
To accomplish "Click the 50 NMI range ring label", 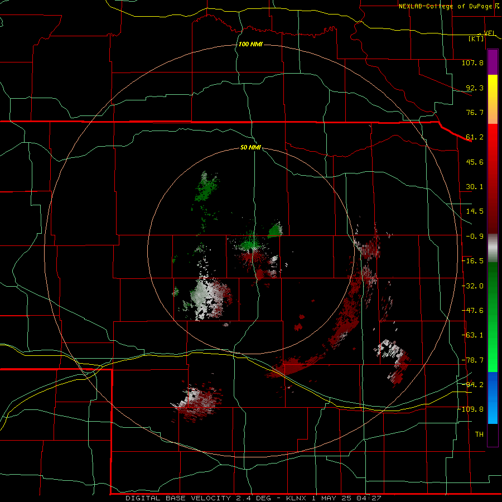I will 250,148.
